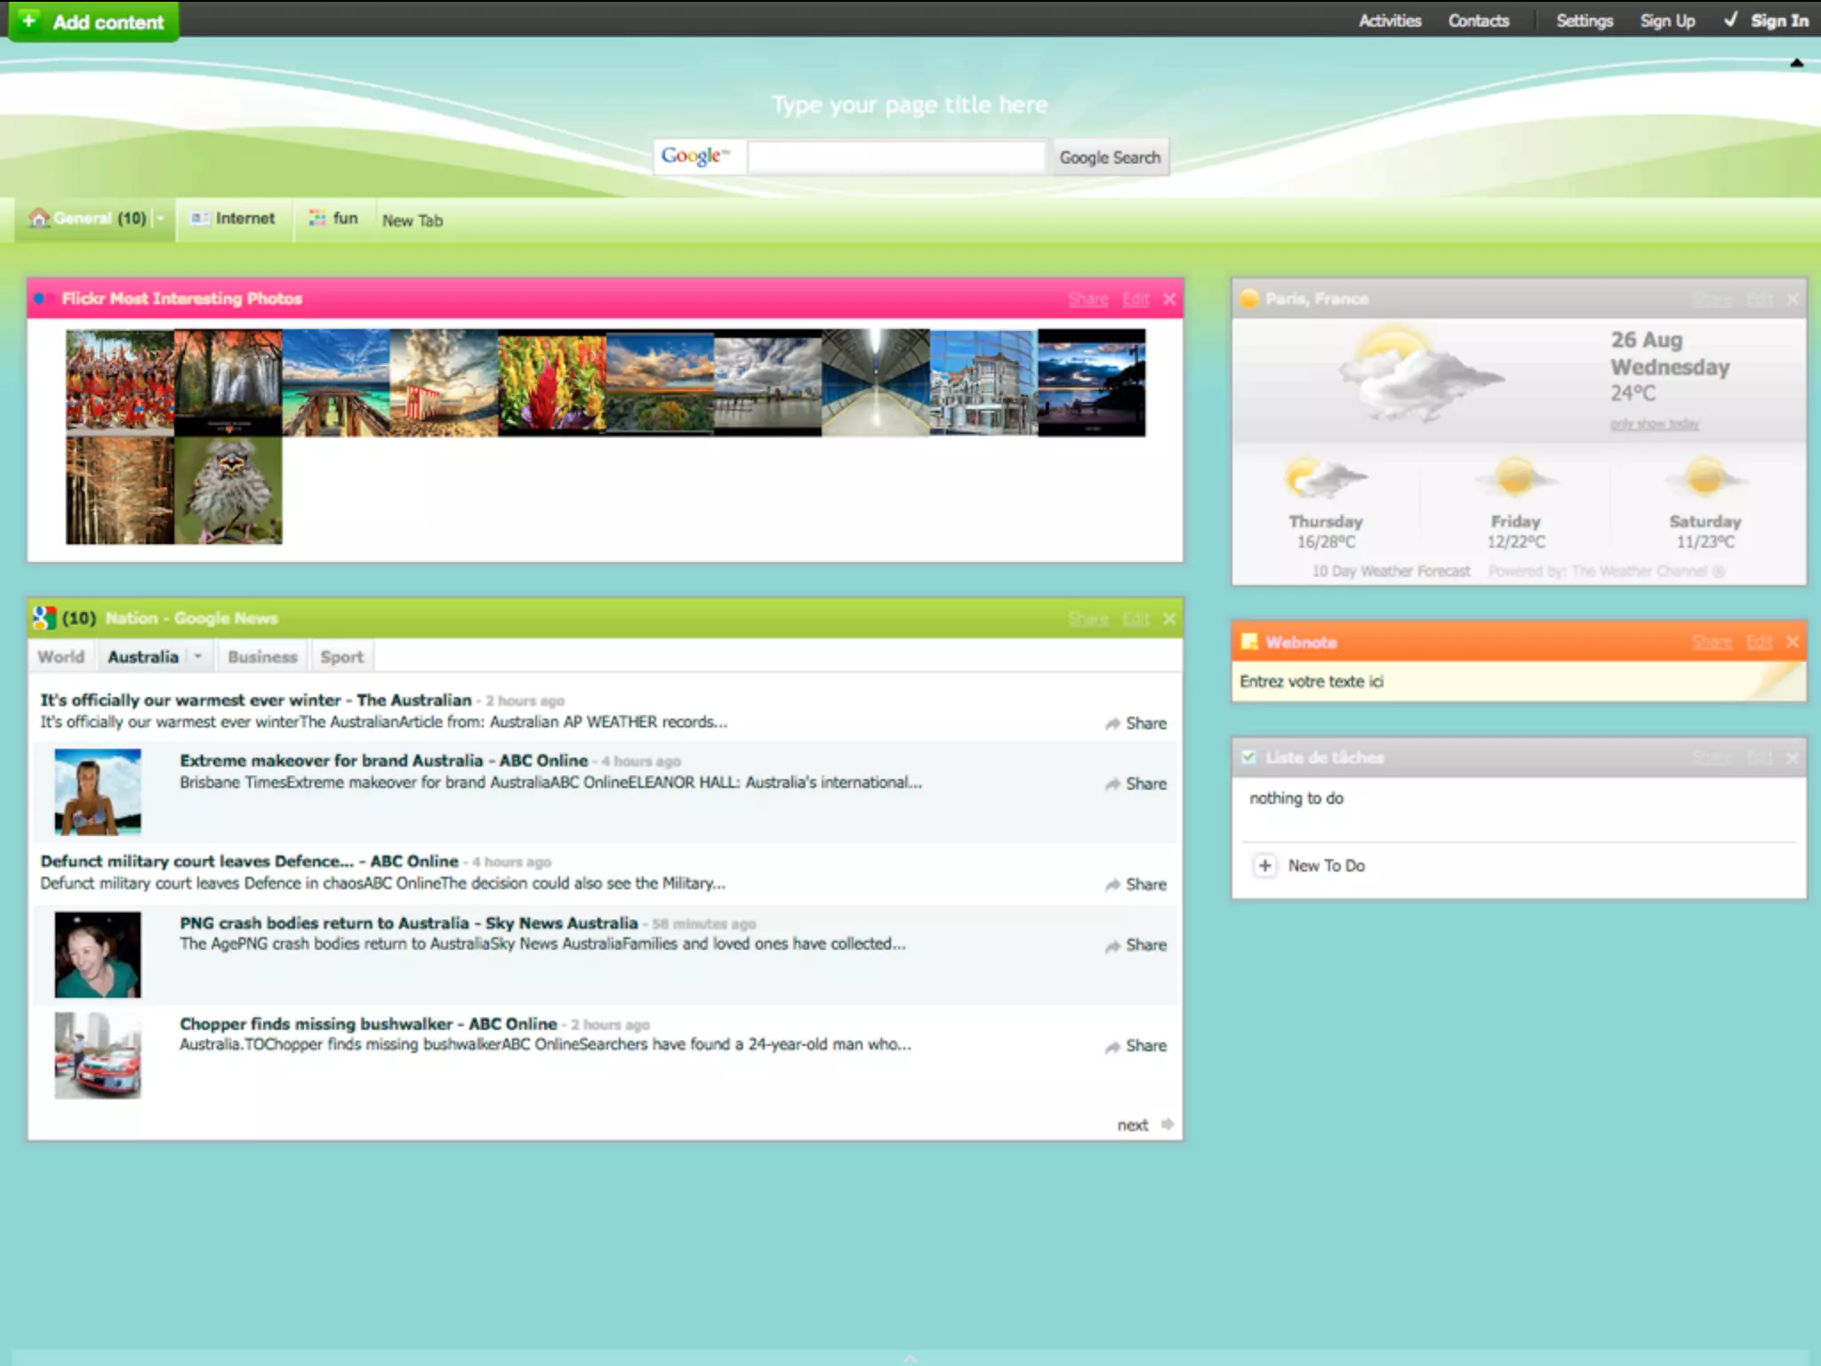1821x1366 pixels.
Task: Expand the Australia news tab dropdown
Action: (198, 656)
